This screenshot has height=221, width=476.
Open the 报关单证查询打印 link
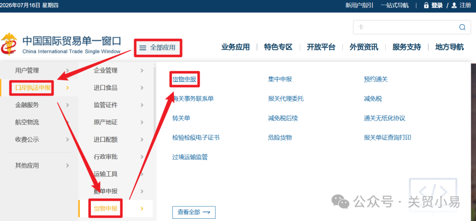pyautogui.click(x=388, y=138)
